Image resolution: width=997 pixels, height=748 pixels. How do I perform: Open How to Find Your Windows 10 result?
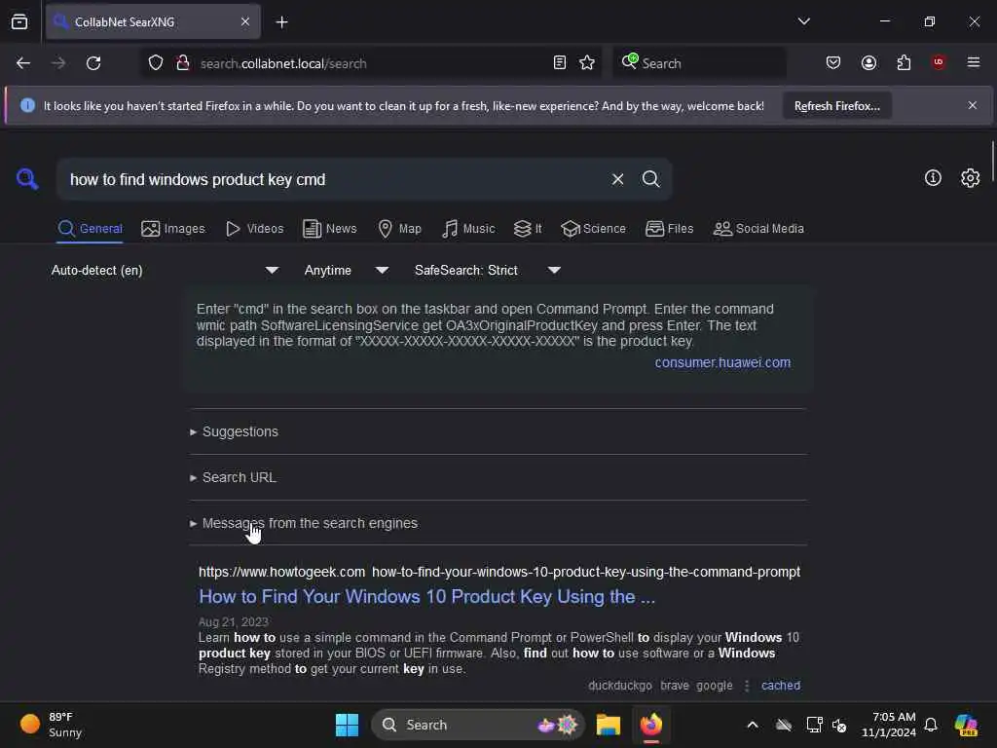(426, 597)
